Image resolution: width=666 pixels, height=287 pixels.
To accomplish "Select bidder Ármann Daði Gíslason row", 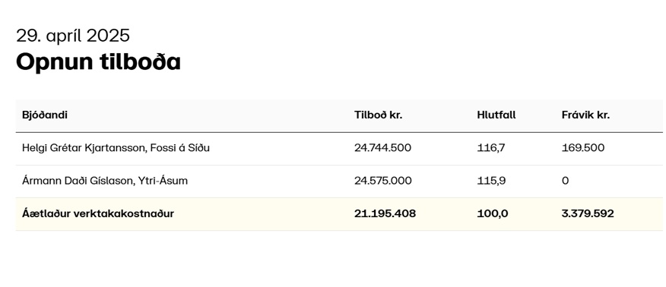I will coord(339,181).
